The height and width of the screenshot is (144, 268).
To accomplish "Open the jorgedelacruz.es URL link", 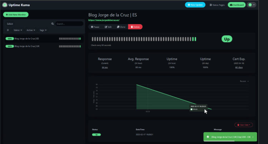I will pyautogui.click(x=104, y=20).
